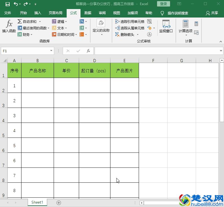Viewport: 224px width, 207px height.
Task: Click the Redo arrow icon
Action: coord(26,4)
